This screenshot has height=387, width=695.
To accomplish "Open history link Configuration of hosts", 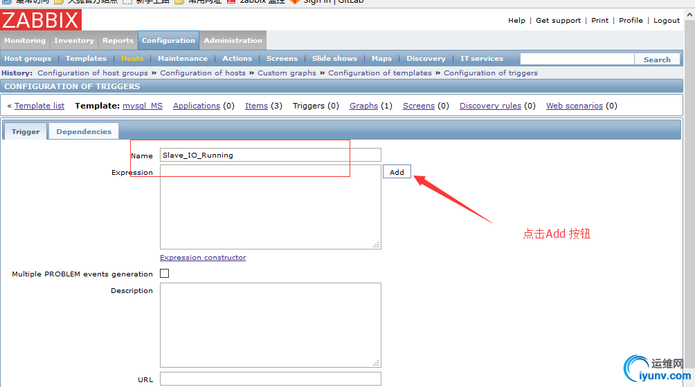I will coord(203,73).
